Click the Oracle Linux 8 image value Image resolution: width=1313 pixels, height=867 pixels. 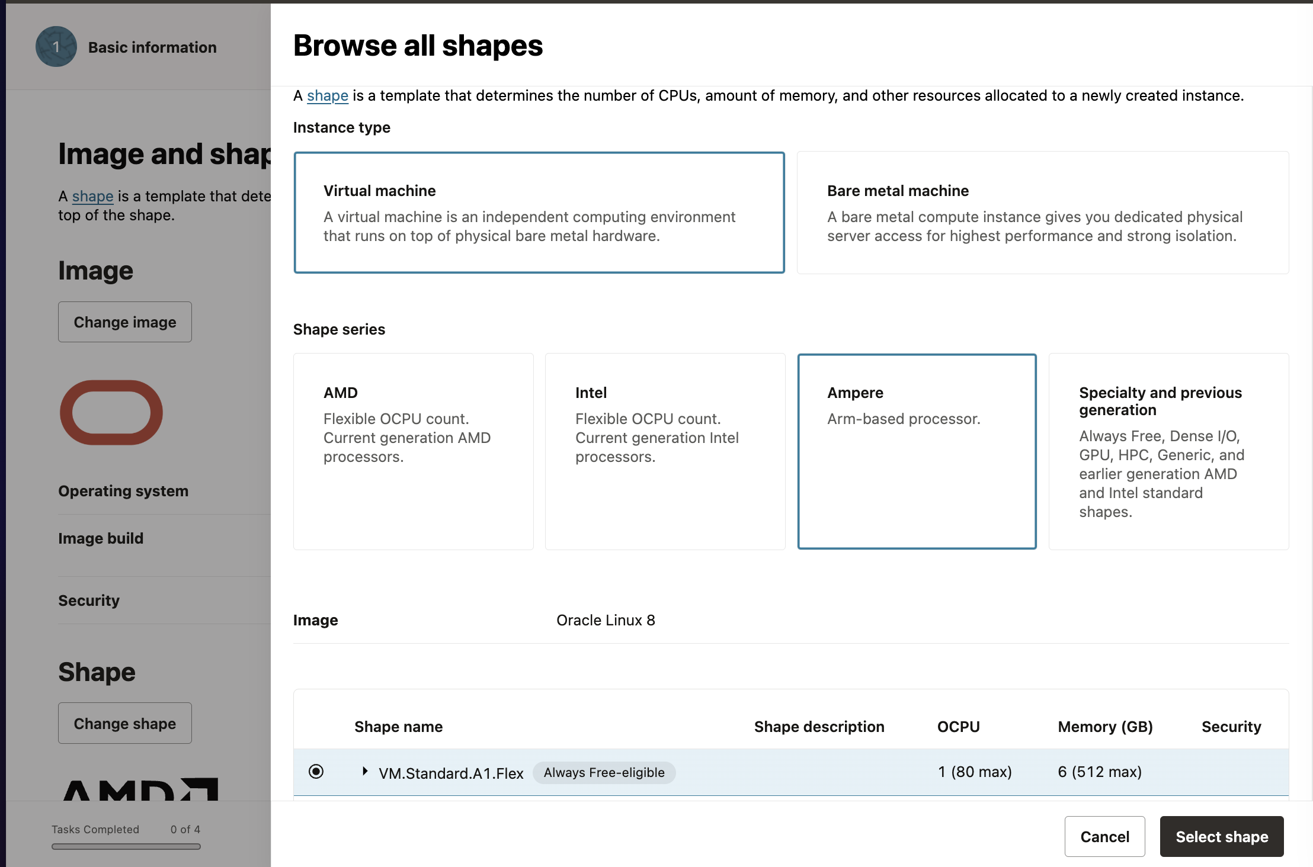click(x=606, y=620)
